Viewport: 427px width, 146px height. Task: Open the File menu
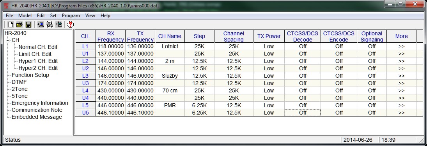pos(9,16)
